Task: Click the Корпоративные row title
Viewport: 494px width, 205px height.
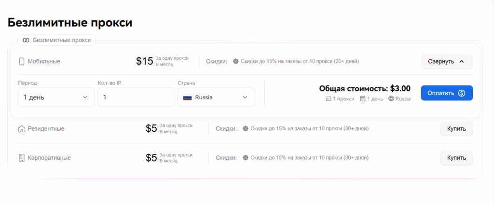Action: [x=49, y=158]
